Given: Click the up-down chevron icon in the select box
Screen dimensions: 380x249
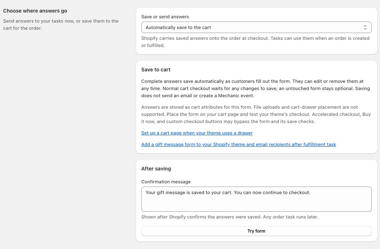Looking at the screenshot, I should [365, 27].
